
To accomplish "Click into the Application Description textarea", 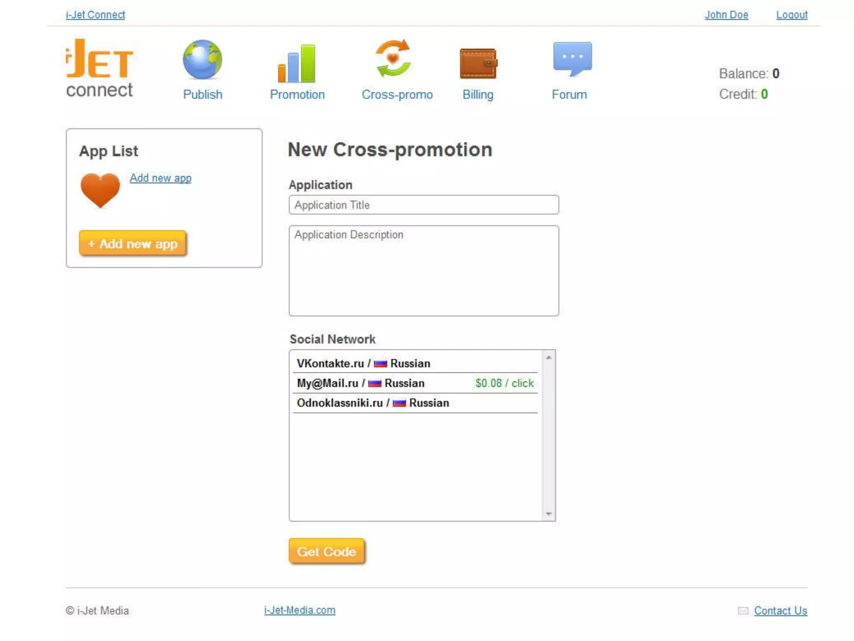I will pyautogui.click(x=423, y=270).
